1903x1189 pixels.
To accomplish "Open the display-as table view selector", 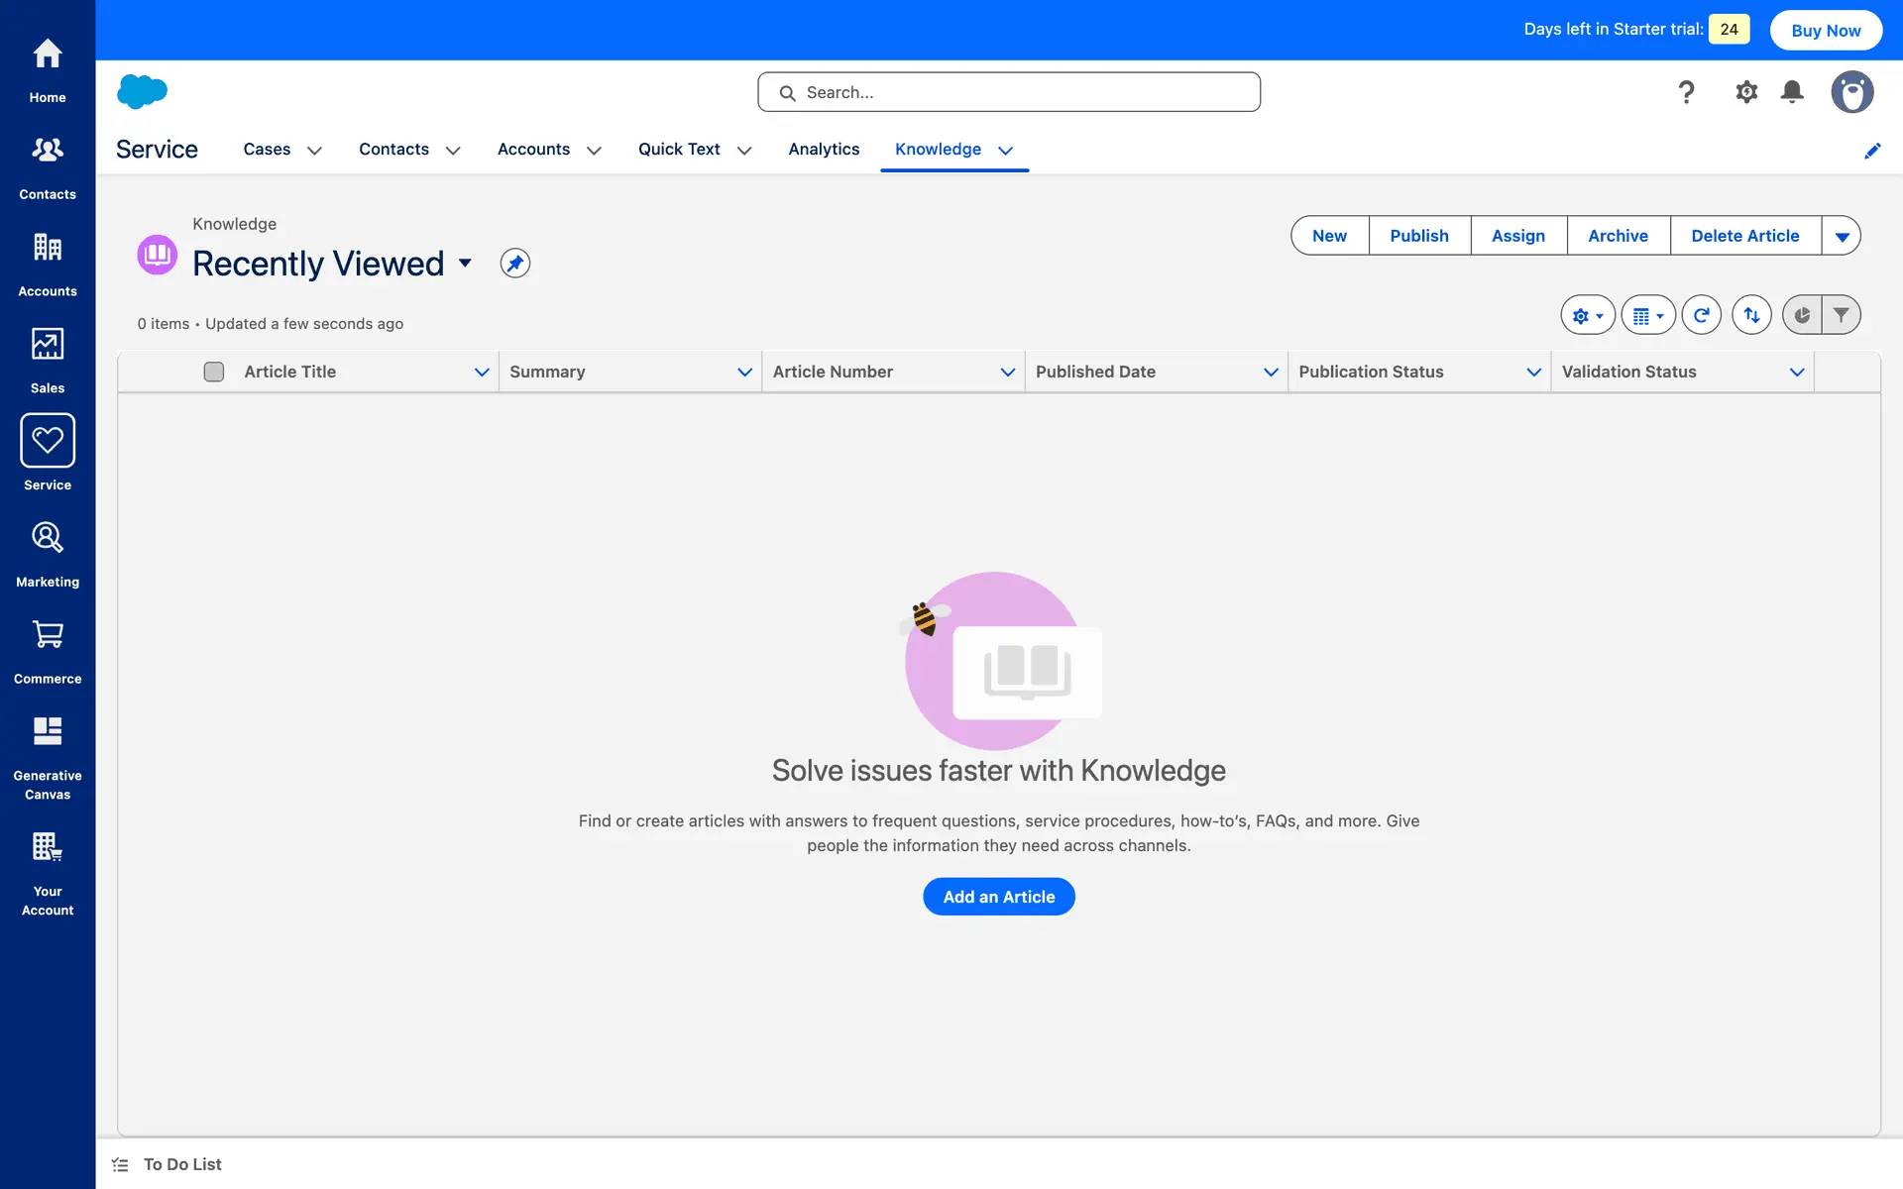I will 1647,315.
